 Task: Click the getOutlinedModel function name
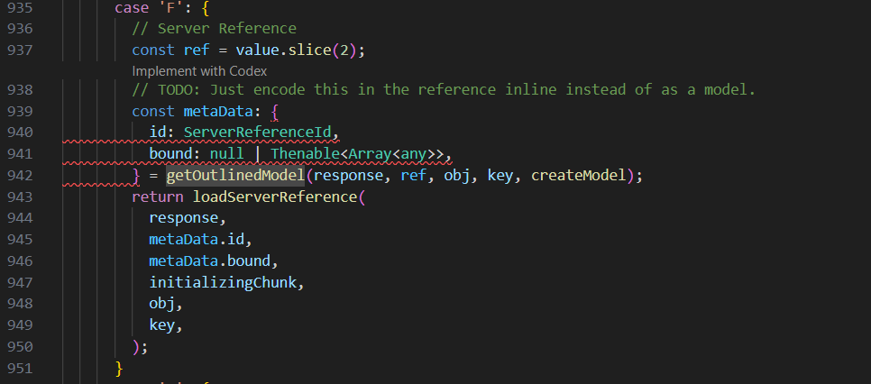coord(235,176)
